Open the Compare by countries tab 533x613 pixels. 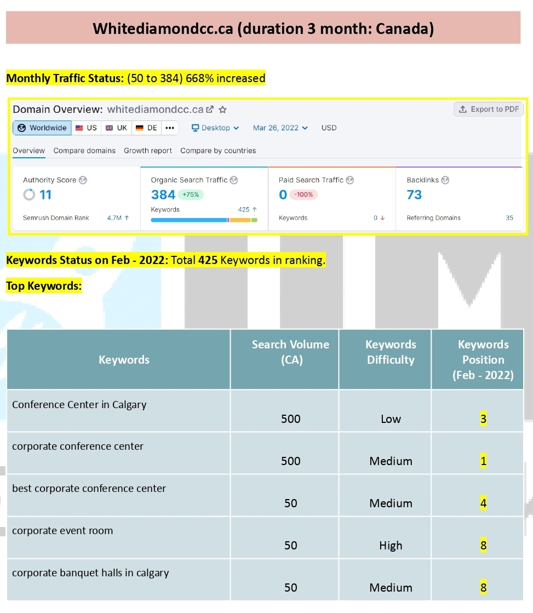point(218,151)
